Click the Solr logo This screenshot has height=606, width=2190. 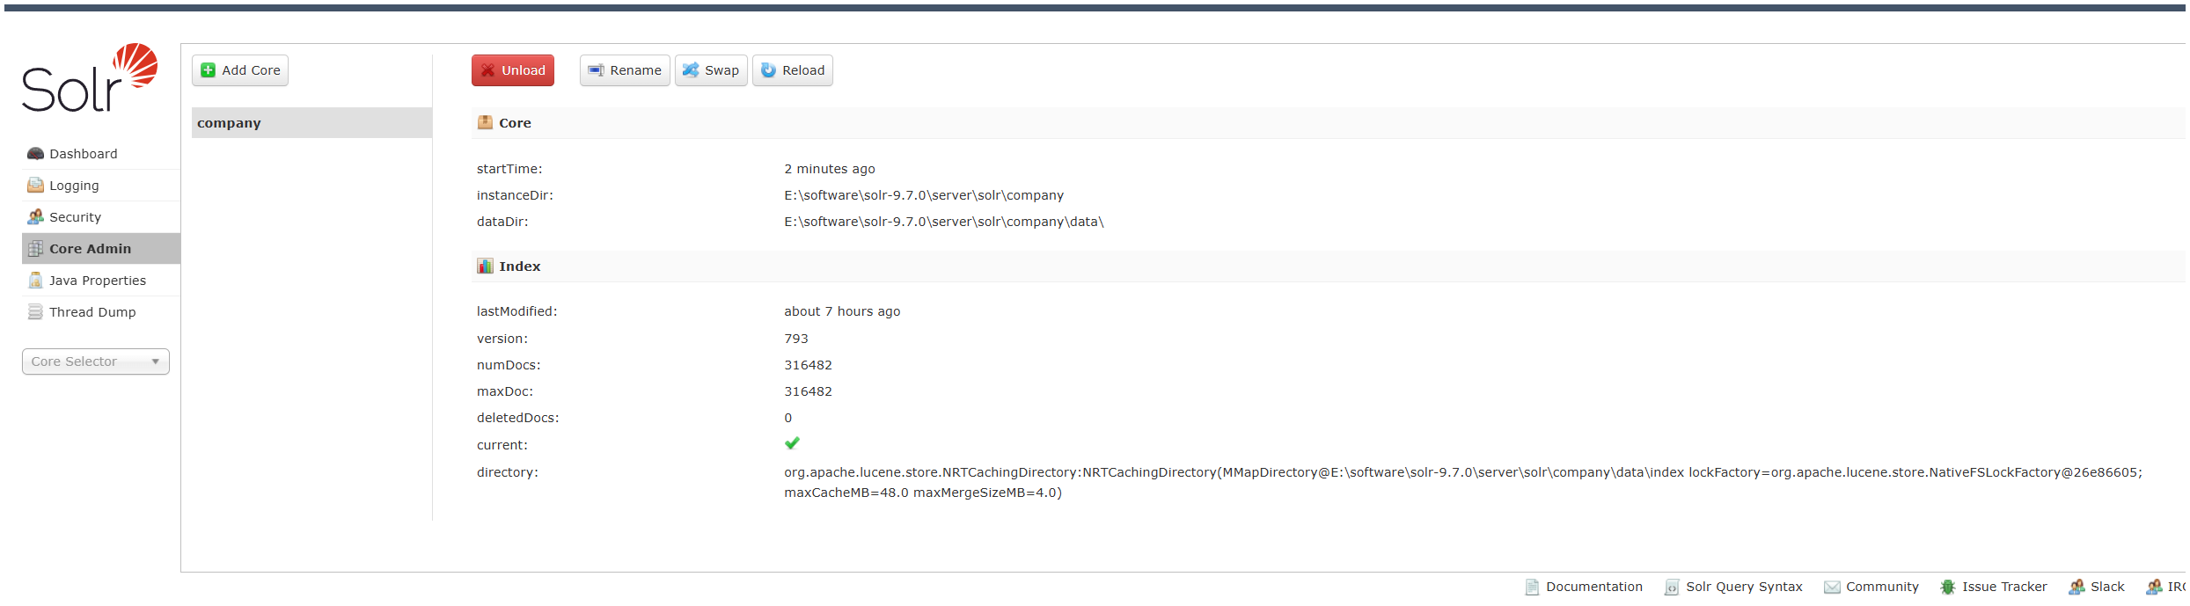click(90, 77)
